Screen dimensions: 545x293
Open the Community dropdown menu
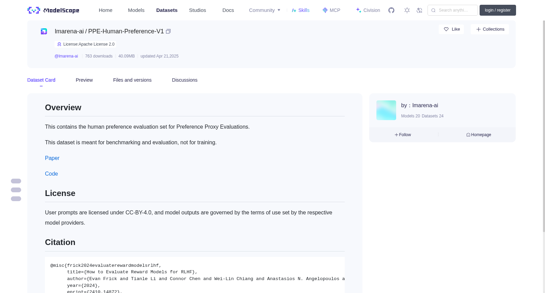point(265,10)
